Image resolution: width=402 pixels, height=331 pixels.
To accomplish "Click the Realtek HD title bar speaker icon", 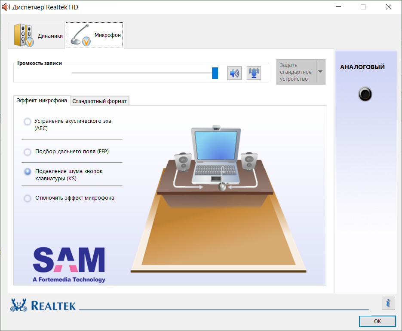I will [x=6, y=7].
